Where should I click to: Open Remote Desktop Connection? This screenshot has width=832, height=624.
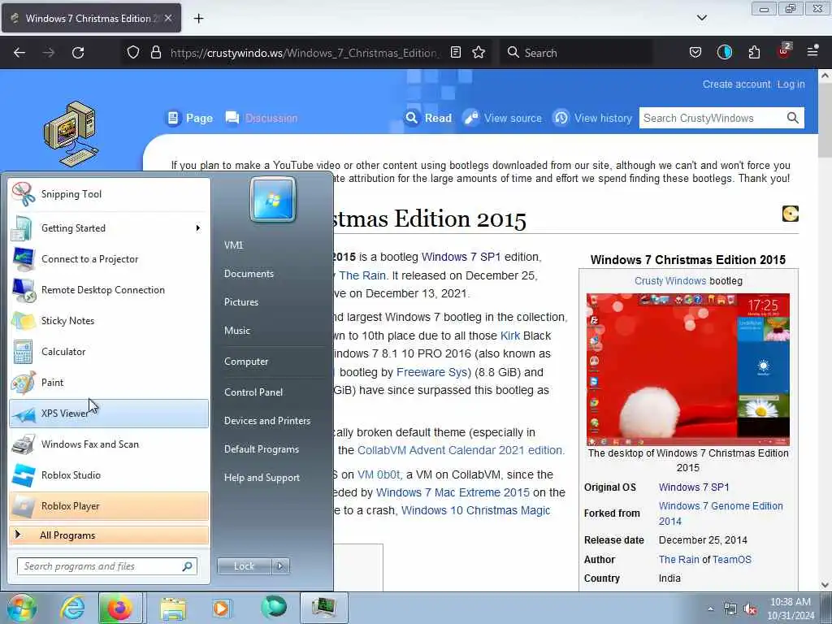(109, 290)
